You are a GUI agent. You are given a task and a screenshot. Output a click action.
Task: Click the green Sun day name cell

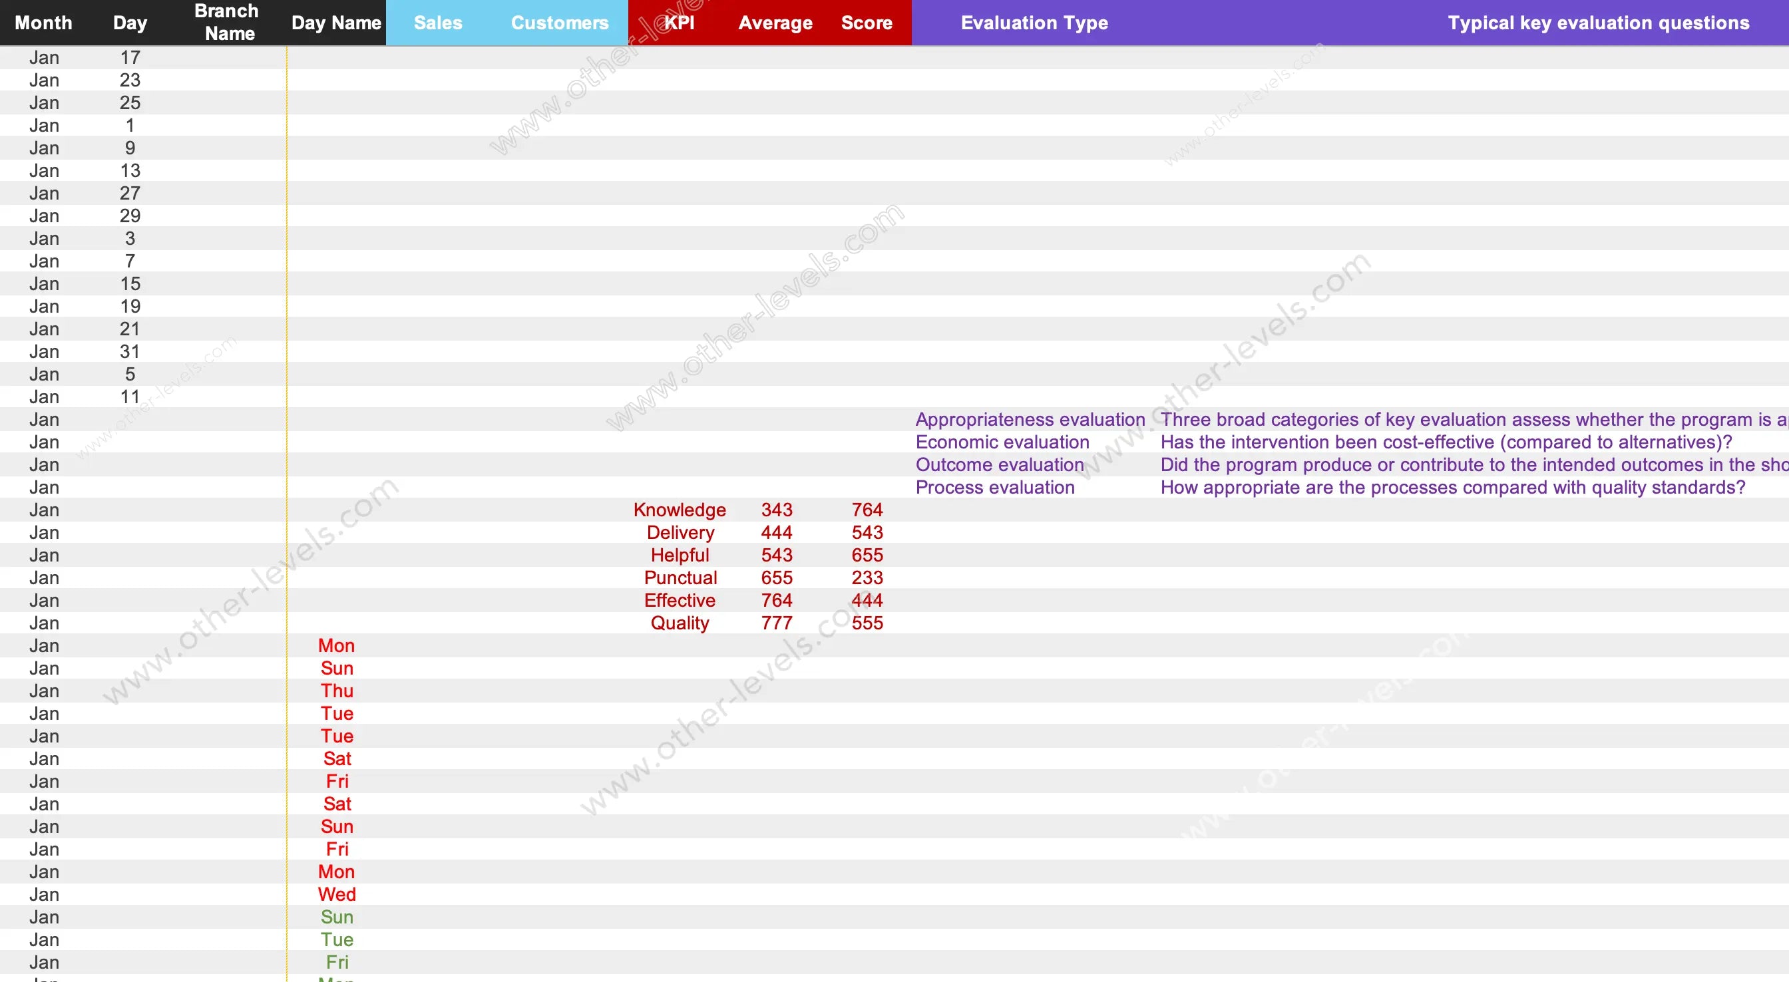coord(337,917)
